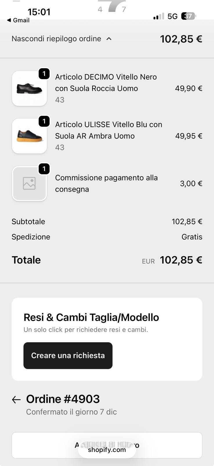Open the DECIMO black shoe thumbnail

tap(29, 89)
